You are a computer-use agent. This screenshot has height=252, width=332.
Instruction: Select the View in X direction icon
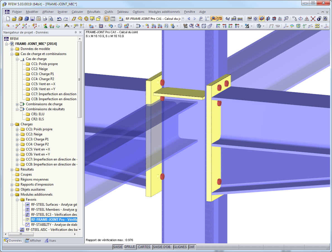click(x=218, y=26)
